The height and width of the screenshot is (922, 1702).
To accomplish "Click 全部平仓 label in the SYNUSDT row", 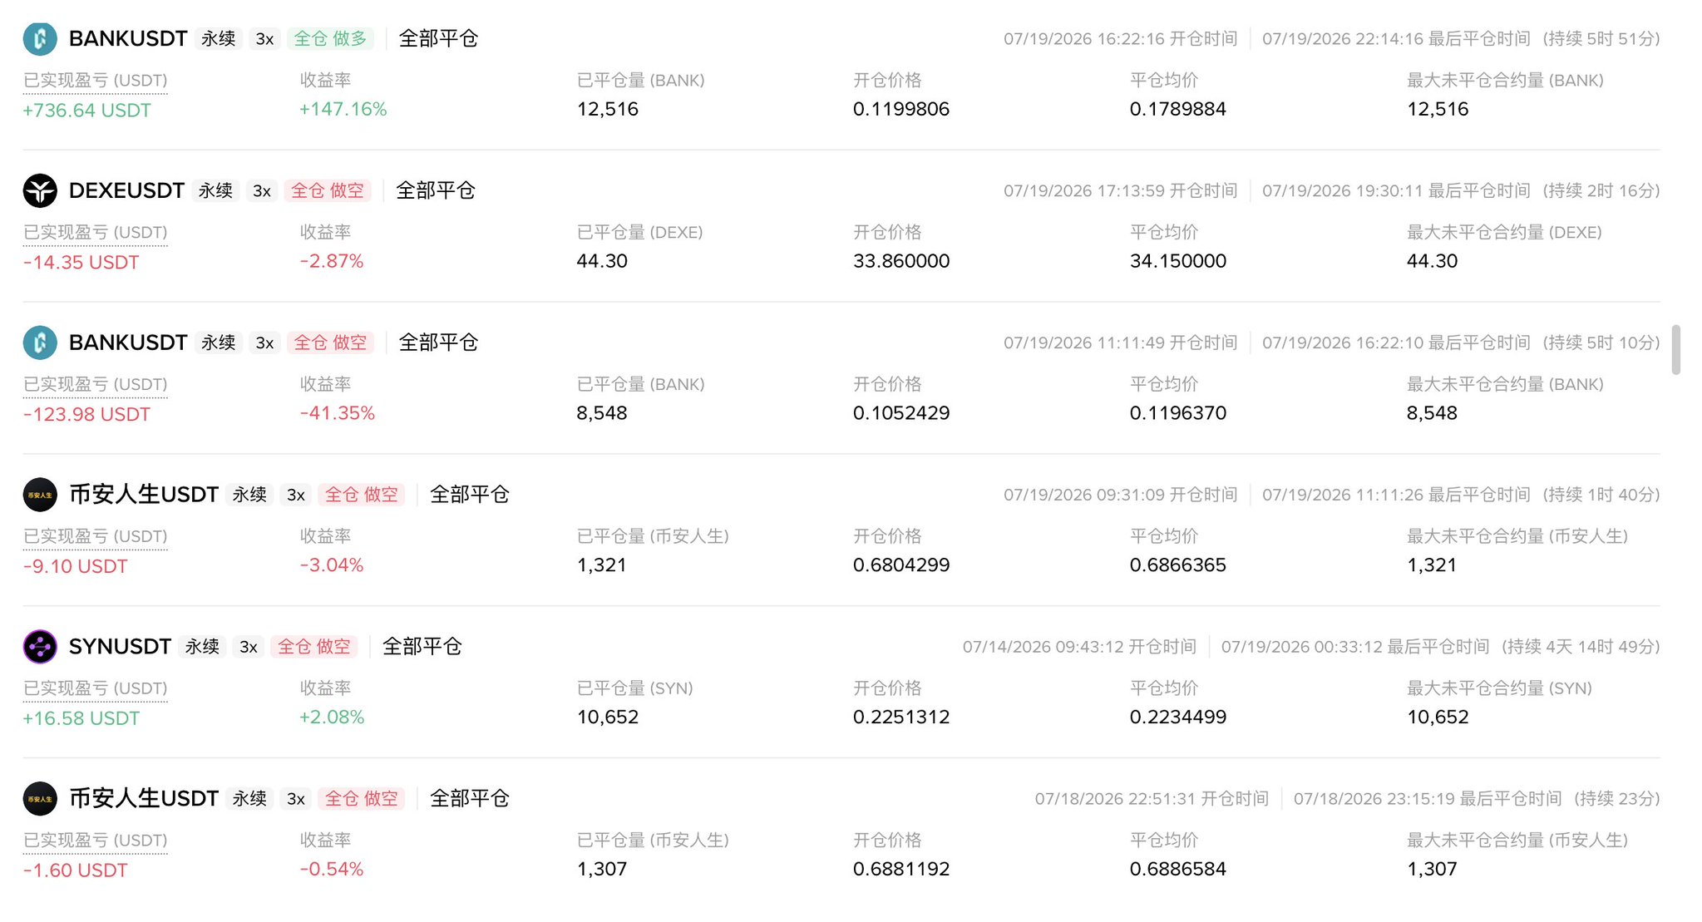I will pyautogui.click(x=422, y=646).
